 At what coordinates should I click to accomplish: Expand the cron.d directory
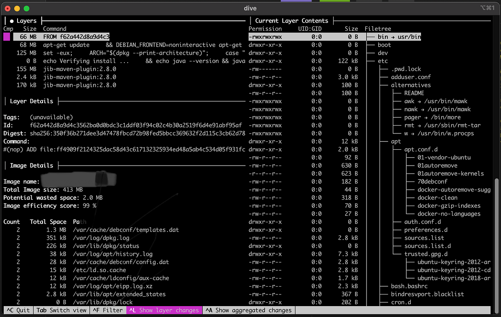click(x=401, y=302)
